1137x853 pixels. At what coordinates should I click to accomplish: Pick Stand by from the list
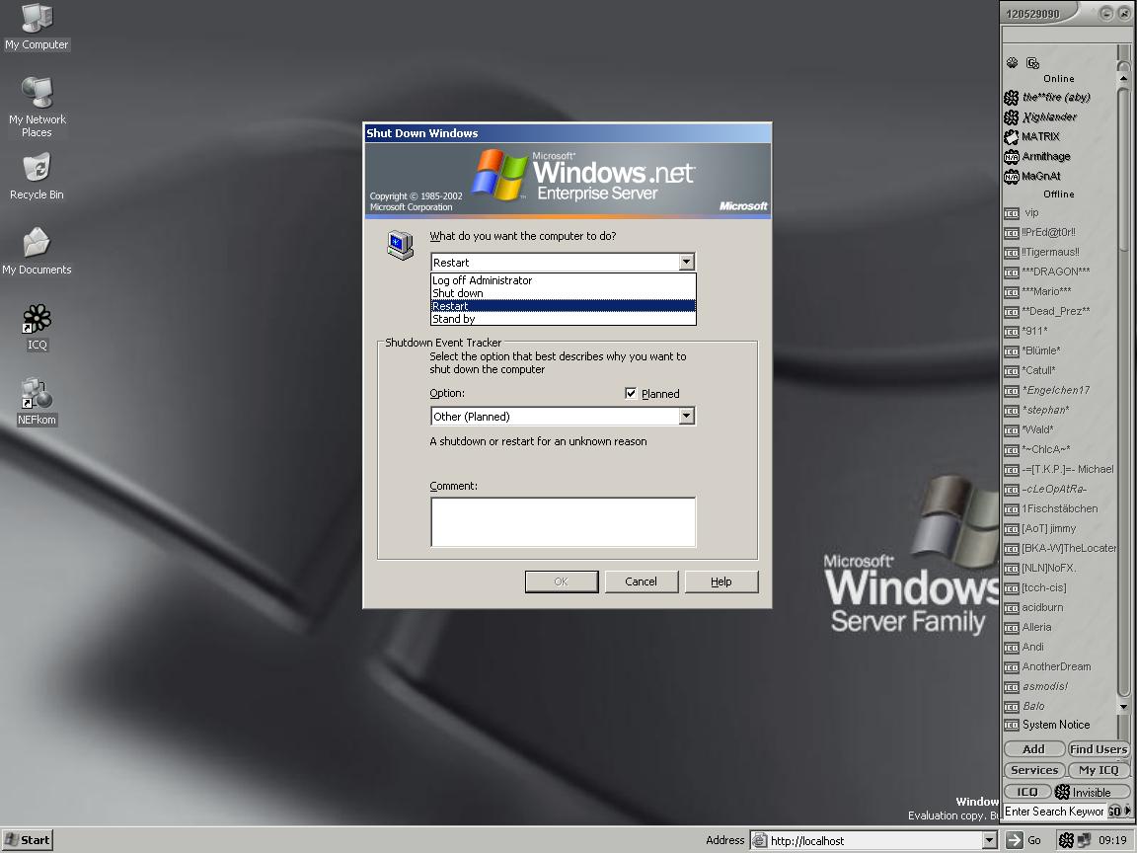(x=454, y=319)
